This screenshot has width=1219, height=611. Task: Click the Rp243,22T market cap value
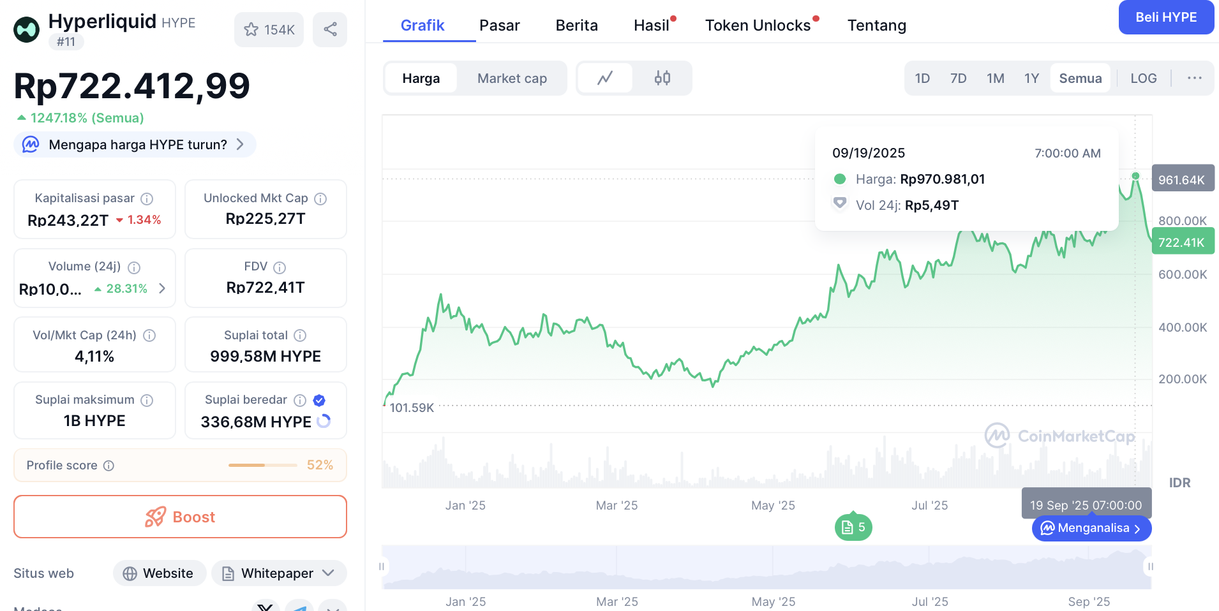(68, 220)
